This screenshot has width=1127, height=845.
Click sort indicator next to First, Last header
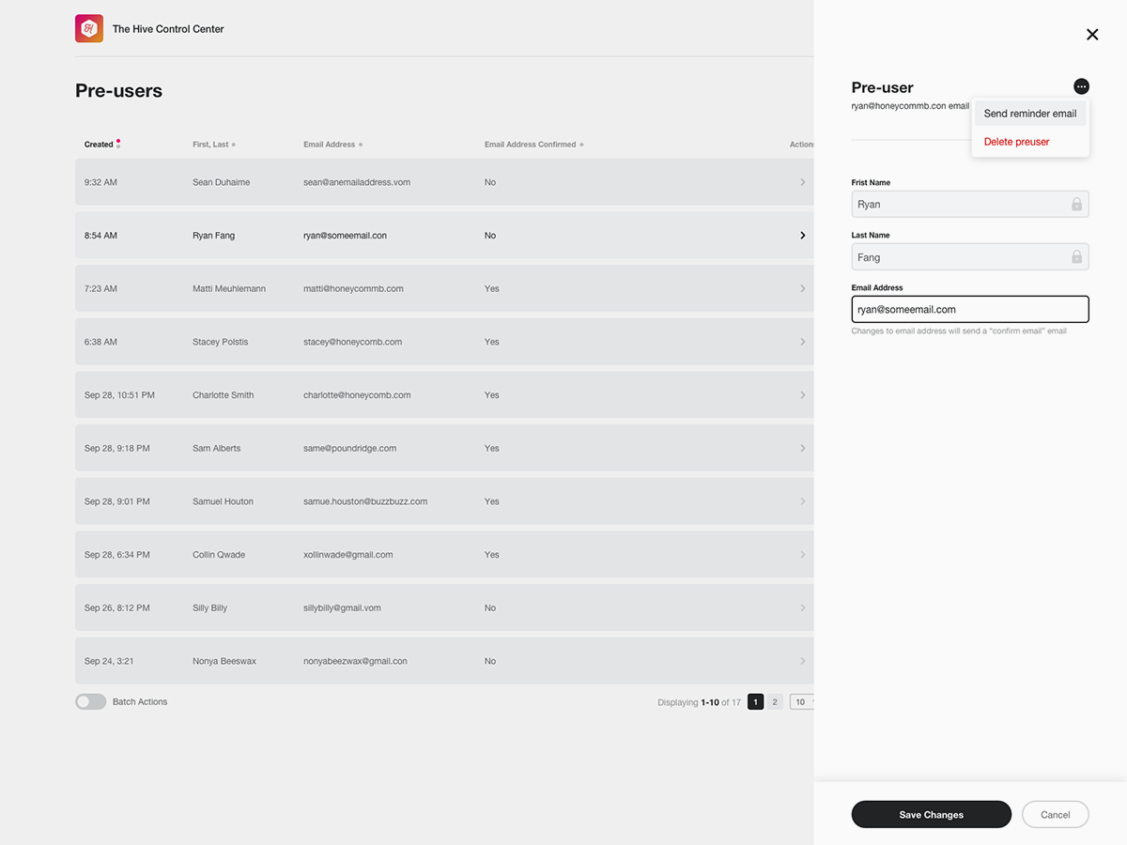click(x=234, y=145)
